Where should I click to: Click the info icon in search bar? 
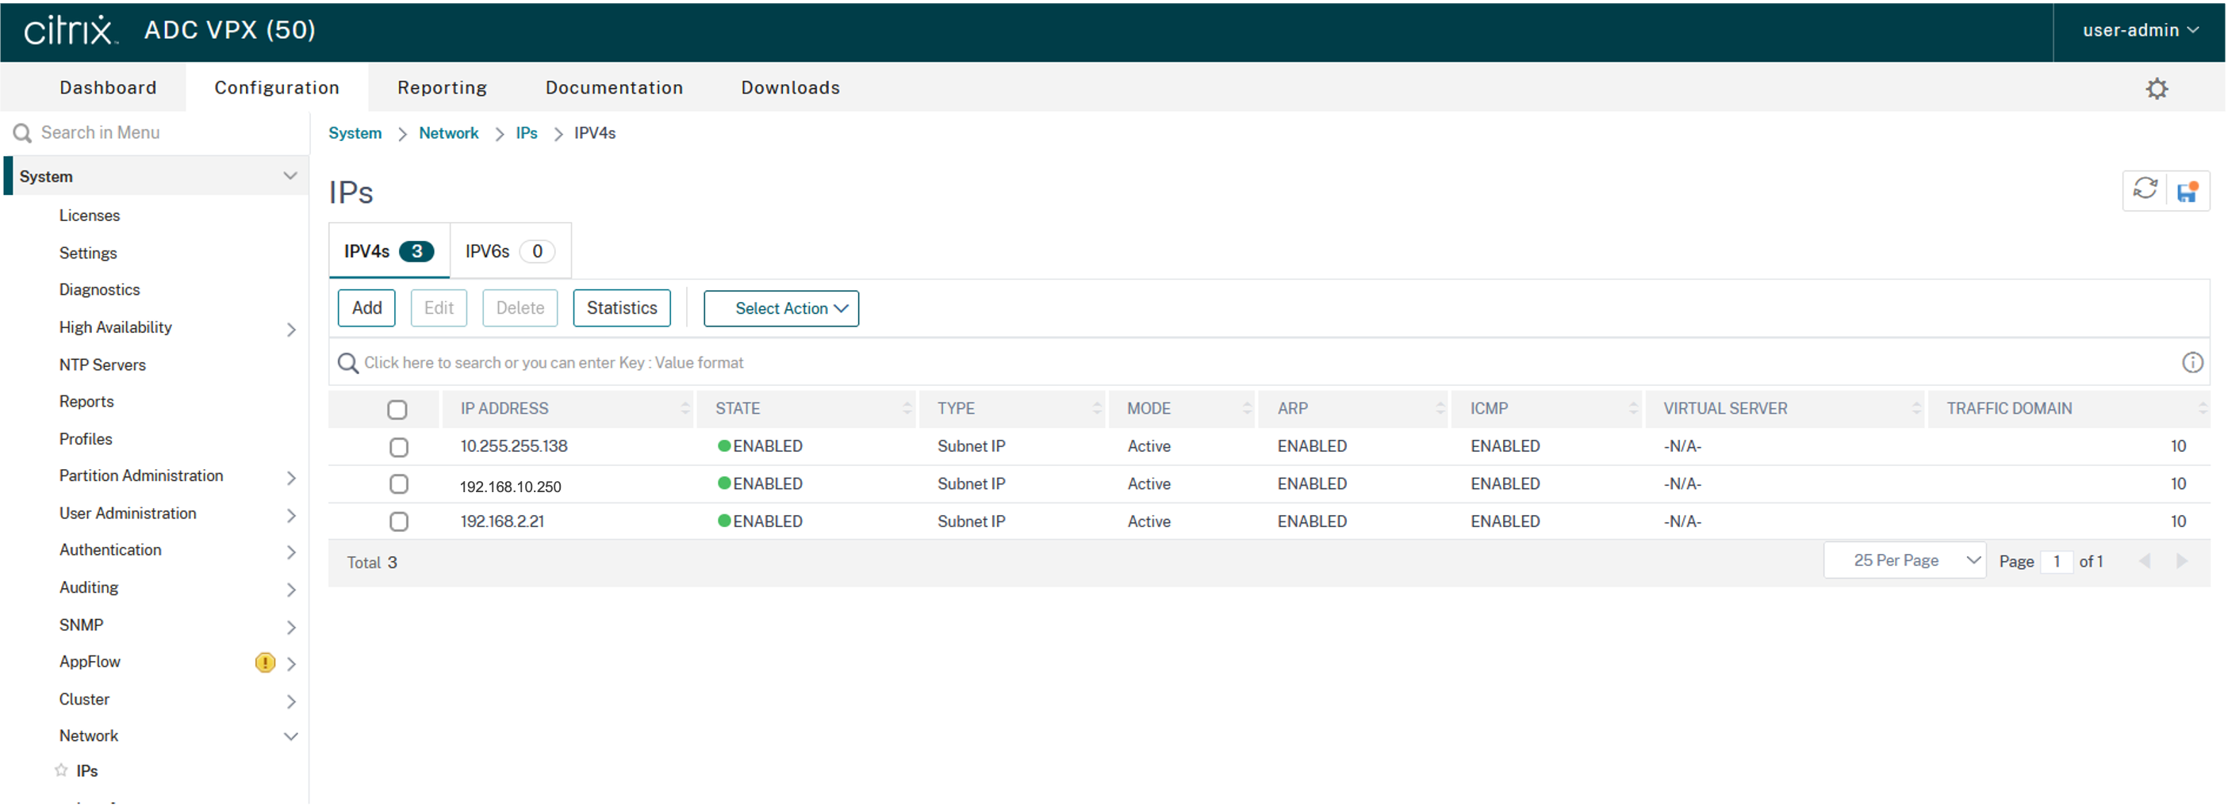2192,363
